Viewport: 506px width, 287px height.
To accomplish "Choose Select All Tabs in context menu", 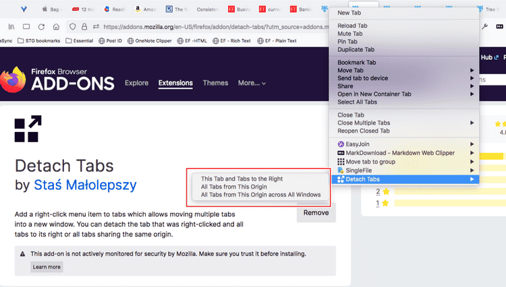I will (404, 102).
